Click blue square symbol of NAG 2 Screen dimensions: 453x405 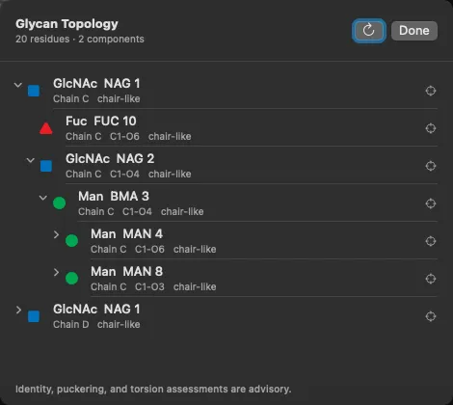(46, 166)
